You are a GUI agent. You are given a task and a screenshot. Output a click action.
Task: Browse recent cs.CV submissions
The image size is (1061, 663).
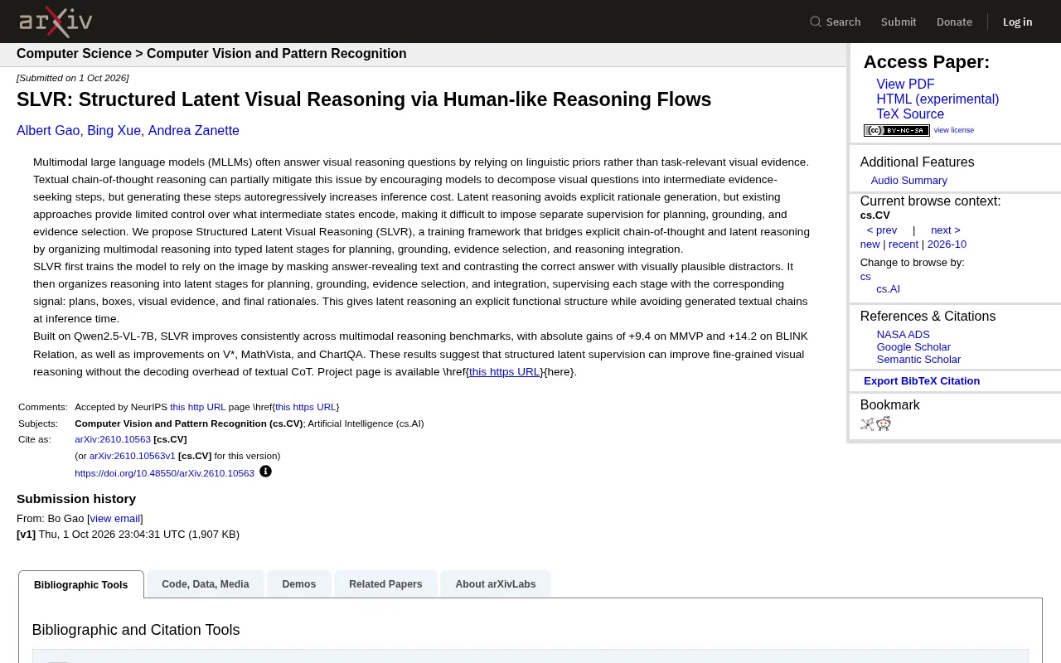click(x=904, y=244)
